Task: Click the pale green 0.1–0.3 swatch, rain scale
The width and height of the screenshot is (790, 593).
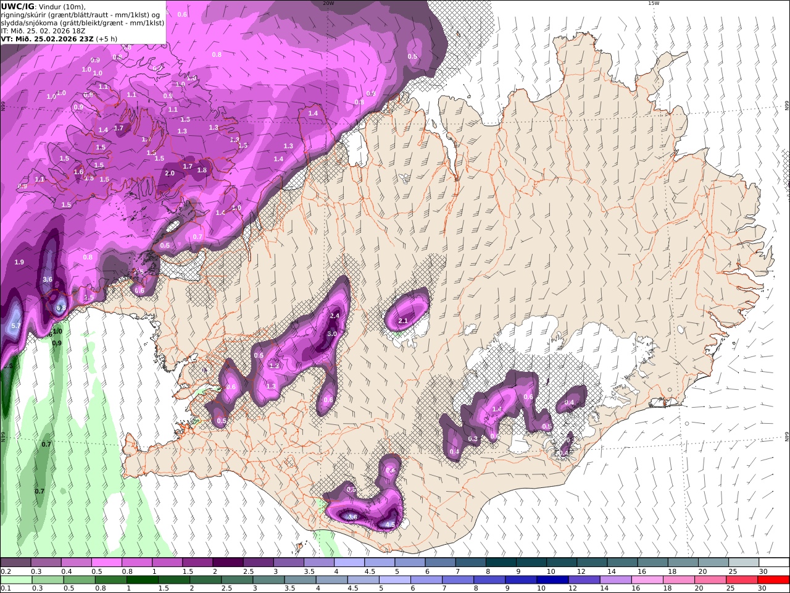Action: 15,580
